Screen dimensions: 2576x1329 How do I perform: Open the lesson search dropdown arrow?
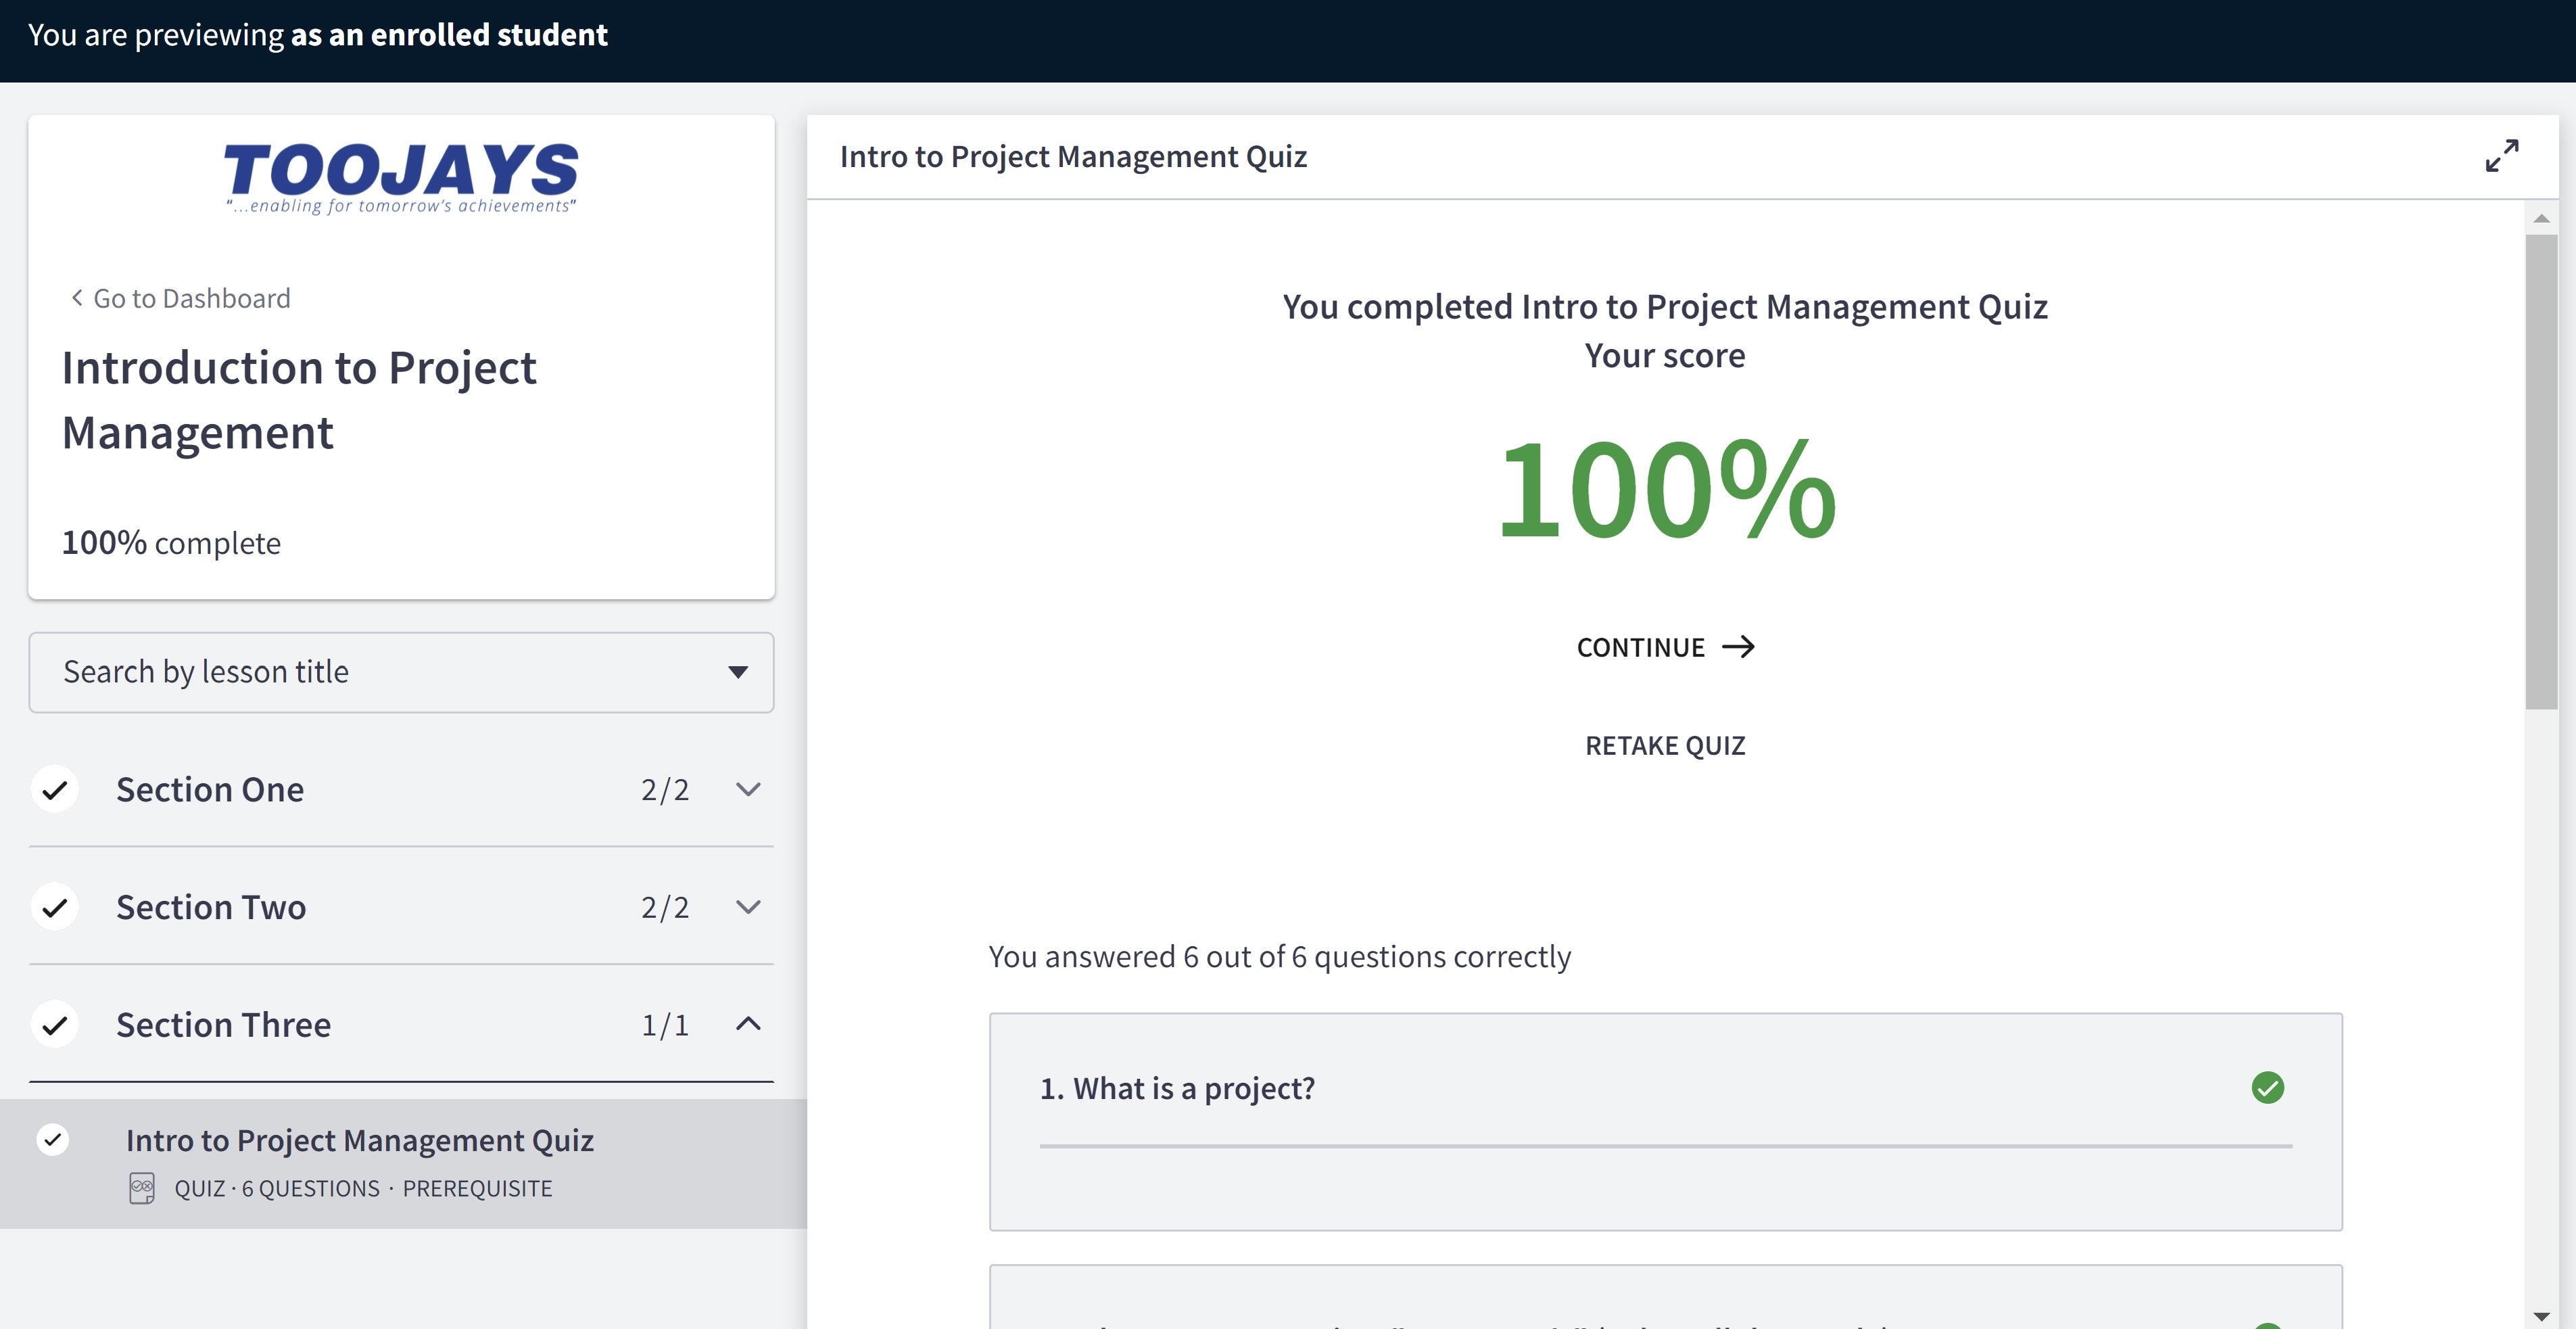[738, 672]
